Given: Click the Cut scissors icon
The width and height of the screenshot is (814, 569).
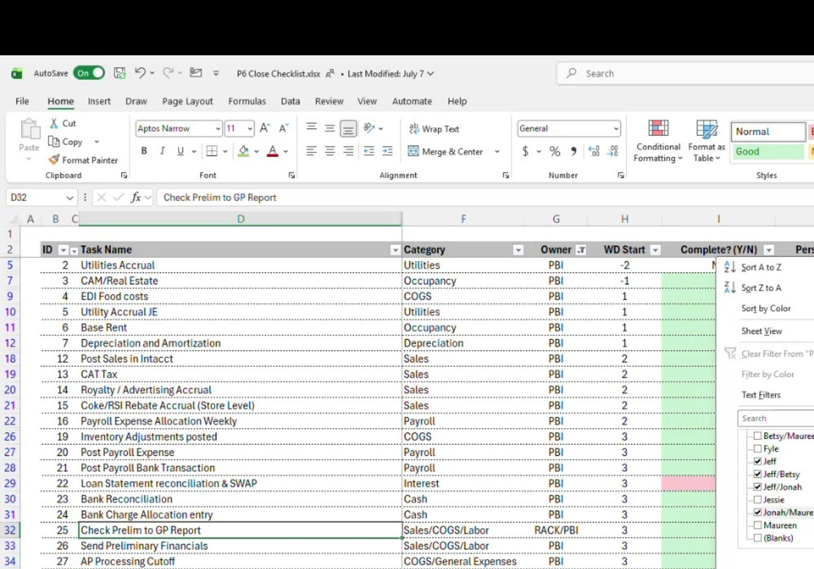Looking at the screenshot, I should coord(54,123).
